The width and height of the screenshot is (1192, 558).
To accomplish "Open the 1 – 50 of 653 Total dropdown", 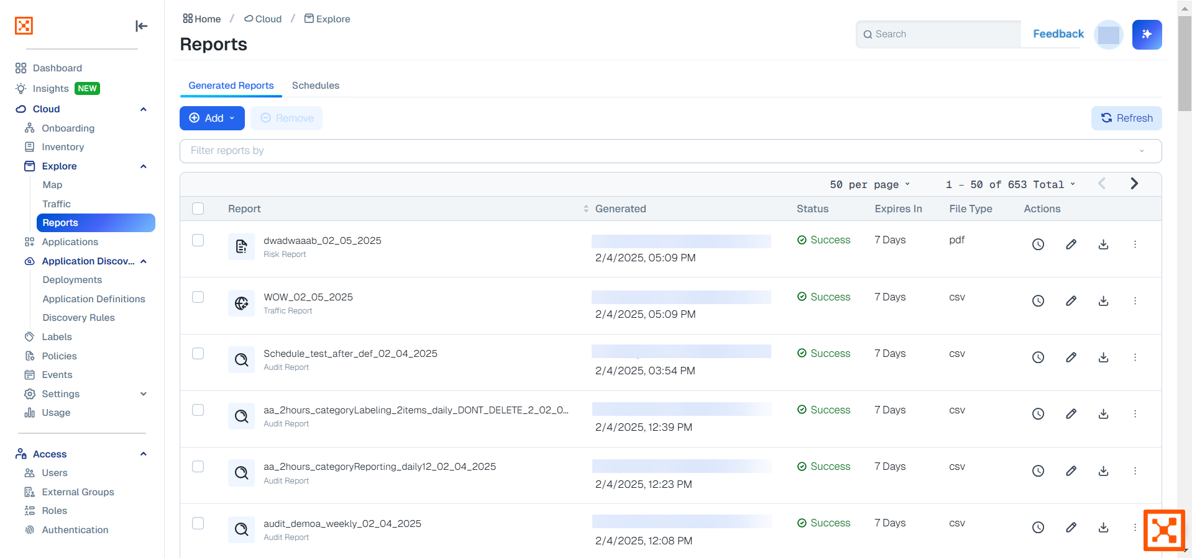I will (x=1010, y=184).
